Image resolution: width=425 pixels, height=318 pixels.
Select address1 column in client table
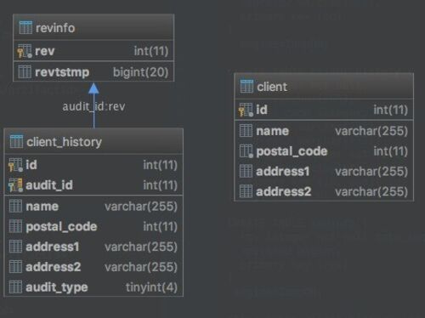(283, 172)
